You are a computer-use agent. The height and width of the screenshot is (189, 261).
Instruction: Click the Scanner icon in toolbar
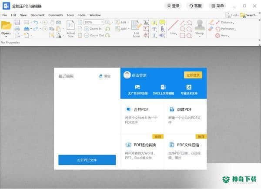(x=27, y=29)
